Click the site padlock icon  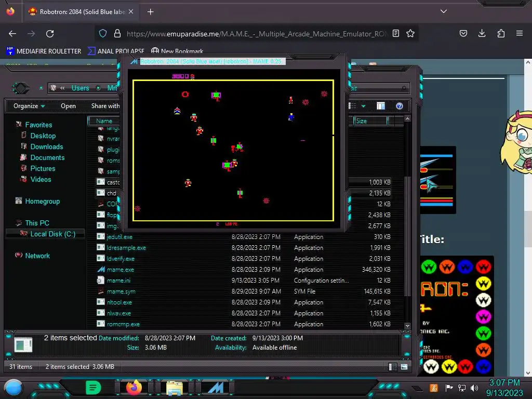pyautogui.click(x=117, y=33)
